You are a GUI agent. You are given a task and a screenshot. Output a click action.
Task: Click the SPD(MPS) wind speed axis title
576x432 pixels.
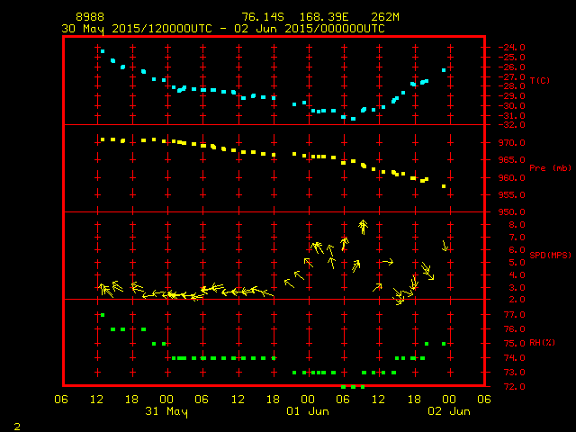(550, 255)
